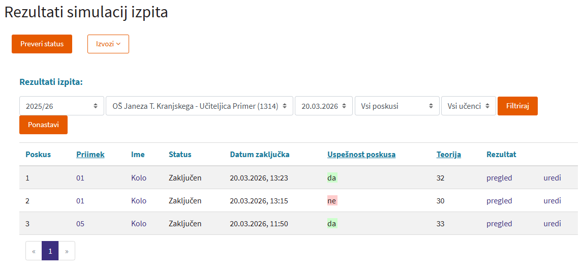Click surname 05 in third row
Screen dimensions: 583x270
(80, 224)
